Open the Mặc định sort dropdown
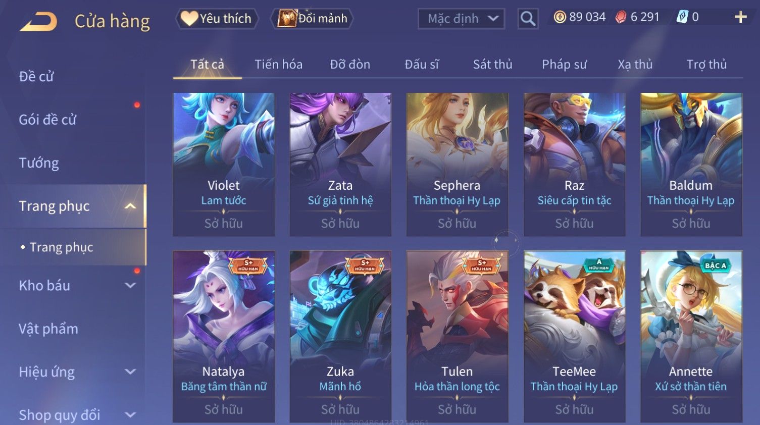This screenshot has height=425, width=760. click(461, 19)
